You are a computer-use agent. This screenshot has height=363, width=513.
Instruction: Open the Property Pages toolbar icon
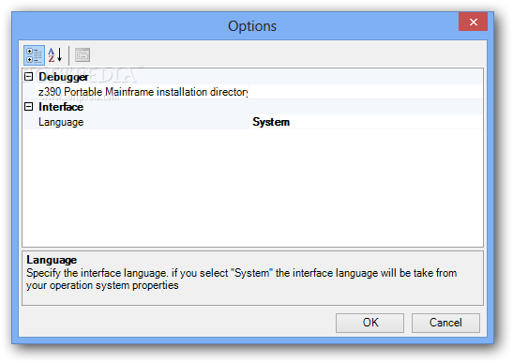(x=83, y=55)
